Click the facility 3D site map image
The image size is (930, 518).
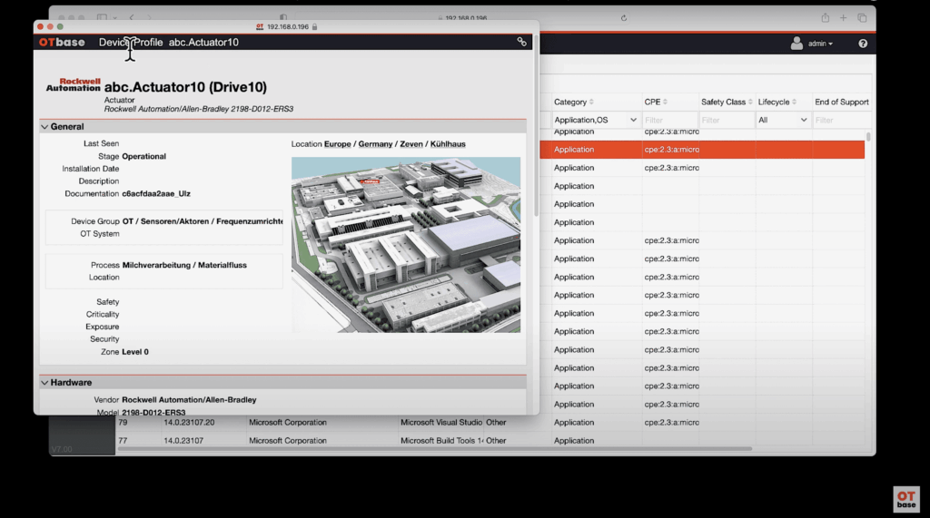click(x=406, y=245)
